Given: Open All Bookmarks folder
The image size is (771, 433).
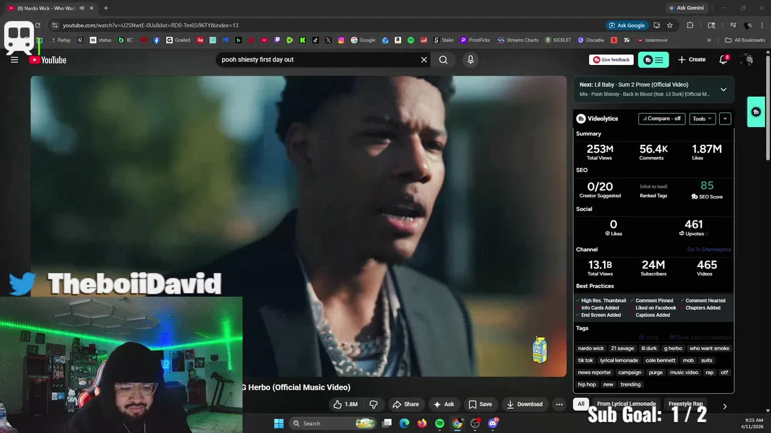Looking at the screenshot, I should [745, 40].
